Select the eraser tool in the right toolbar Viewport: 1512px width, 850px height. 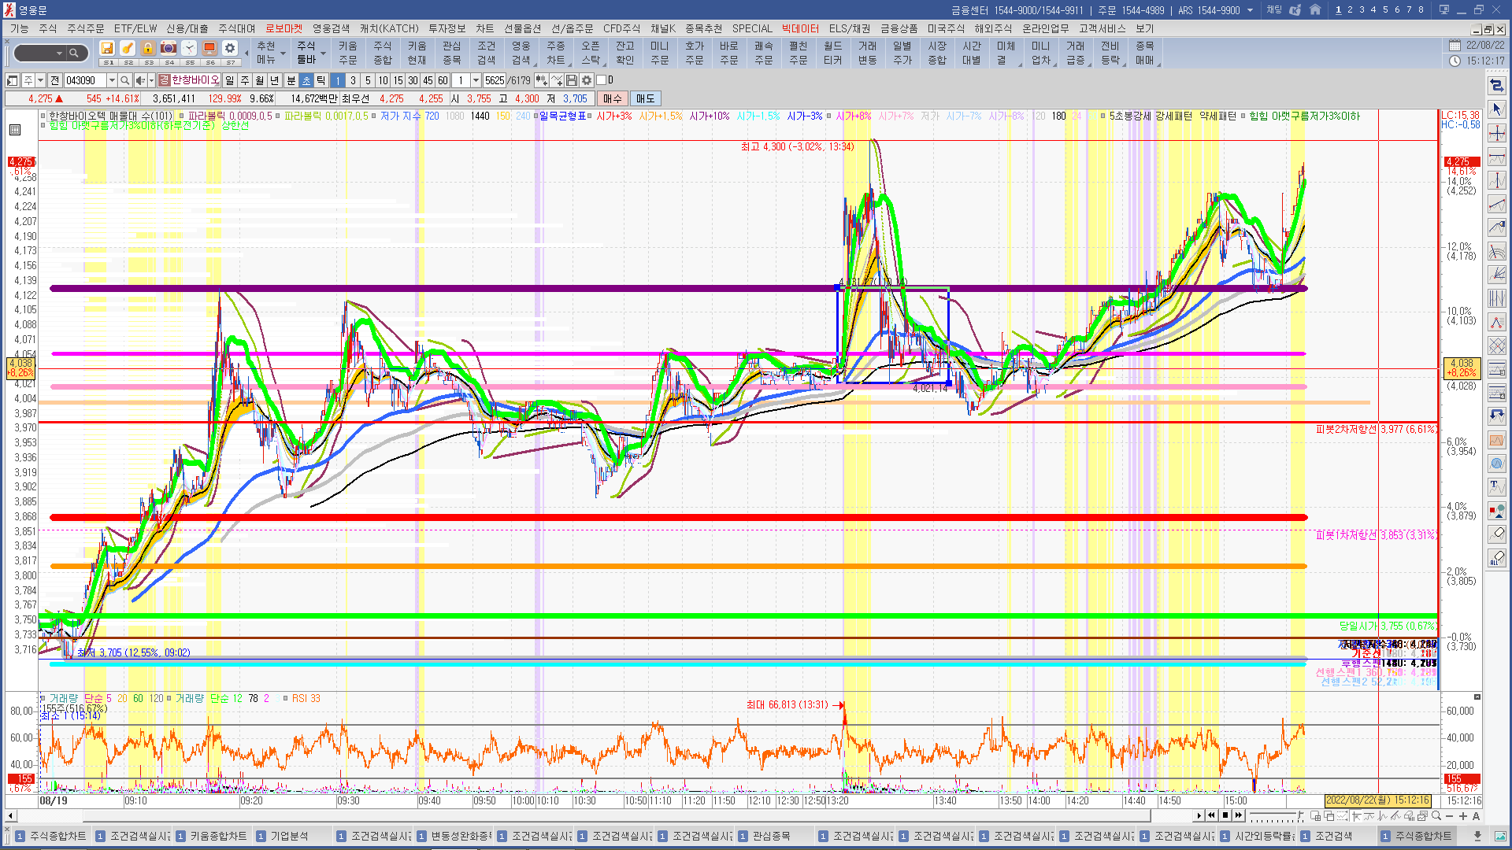click(1497, 534)
